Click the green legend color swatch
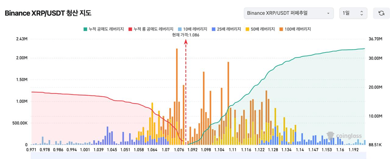Viewport: 390px width, 159px height. [x=85, y=29]
